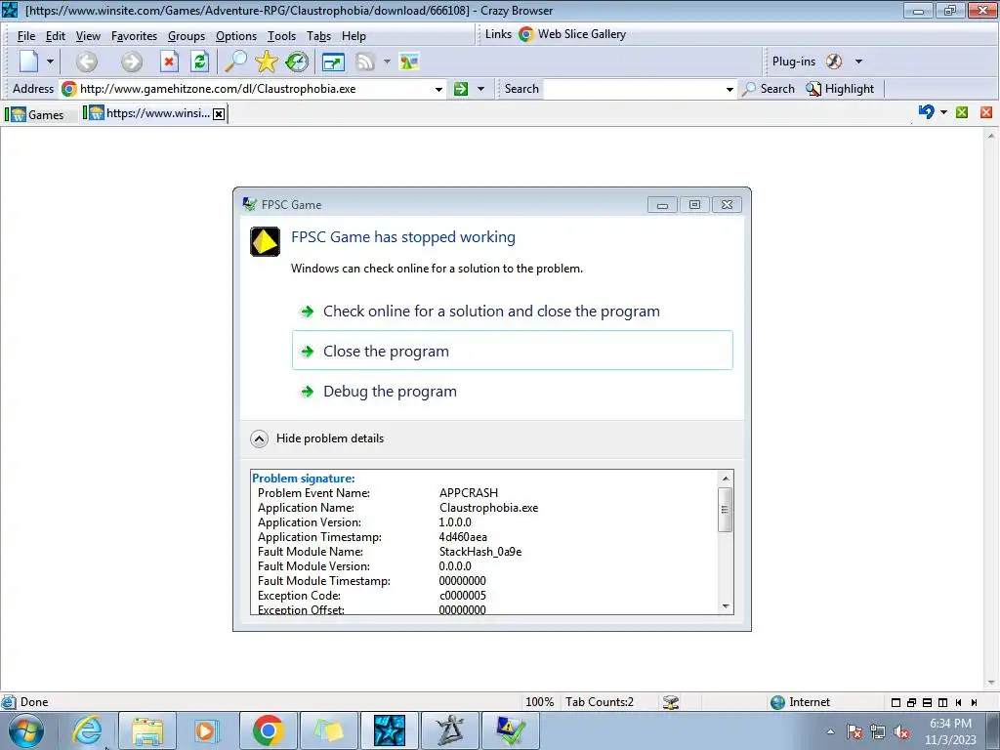Screen dimensions: 1000x750
Task: Click the Search button with magnifier
Action: coord(770,89)
